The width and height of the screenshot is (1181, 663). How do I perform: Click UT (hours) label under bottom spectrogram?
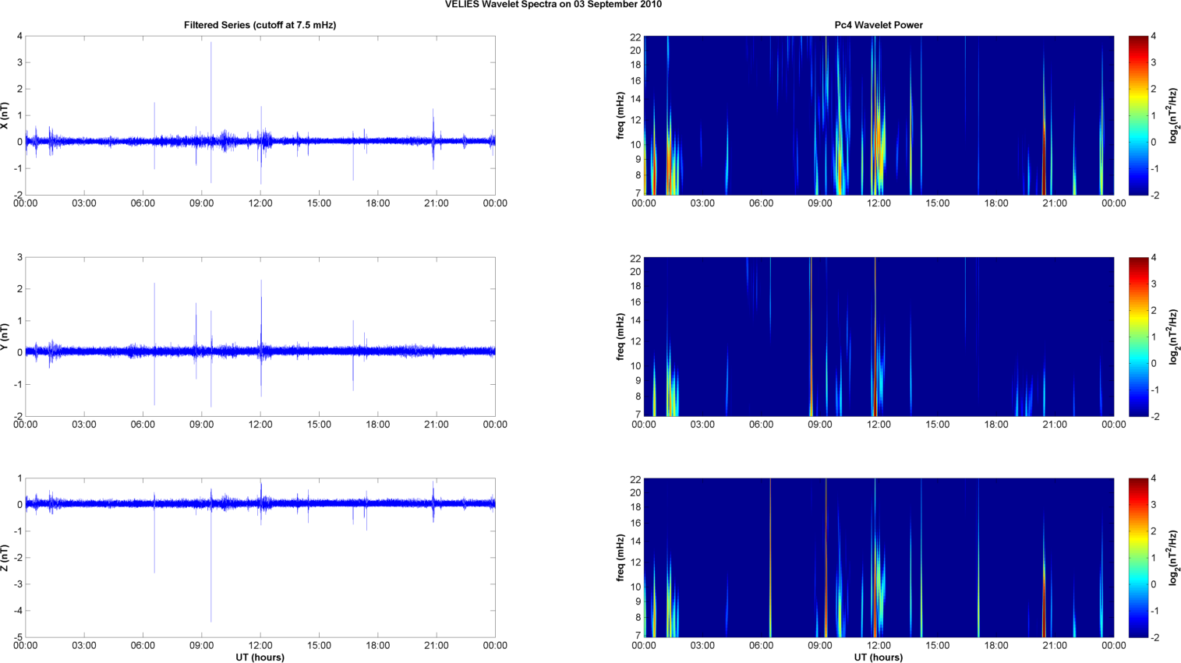(x=878, y=657)
